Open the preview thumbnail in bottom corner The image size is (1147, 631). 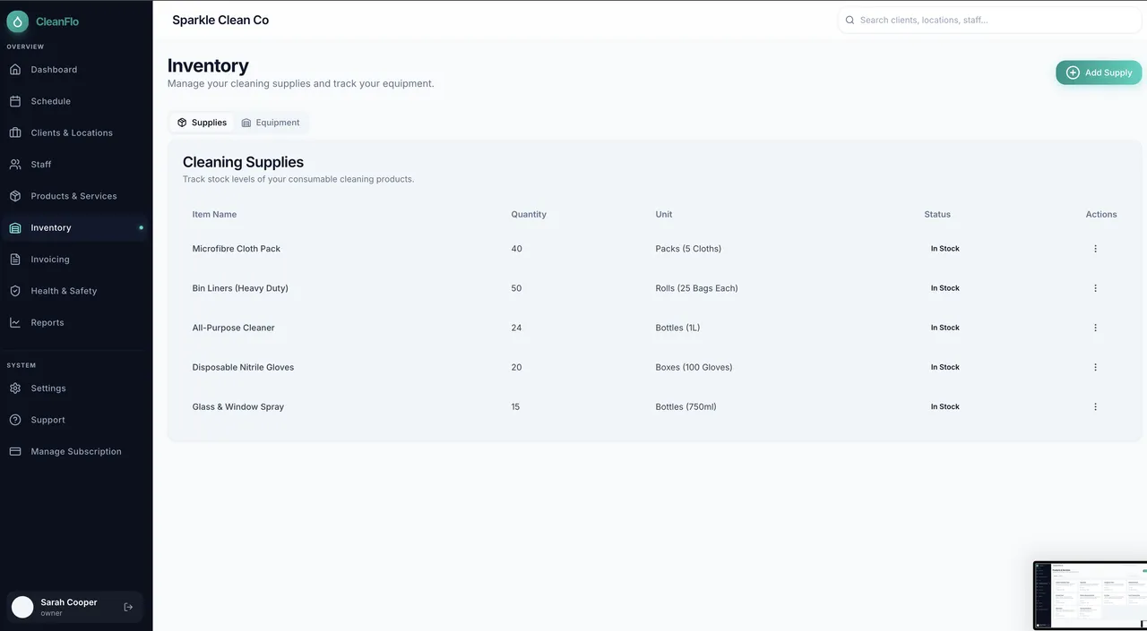point(1090,595)
